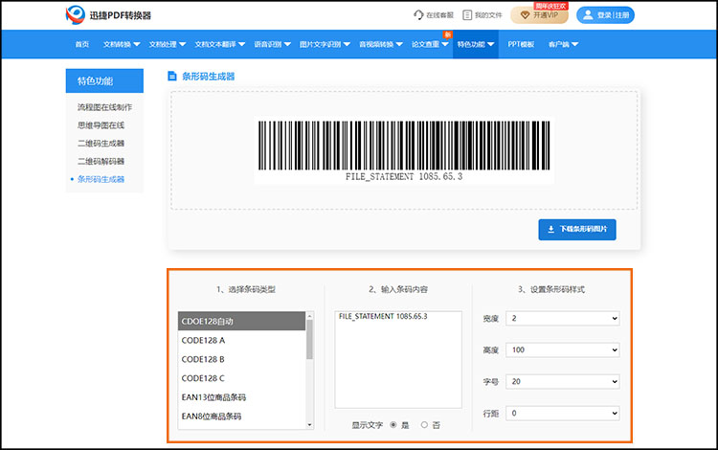Select 是 radio for 显示文字
The height and width of the screenshot is (450, 718).
click(393, 425)
